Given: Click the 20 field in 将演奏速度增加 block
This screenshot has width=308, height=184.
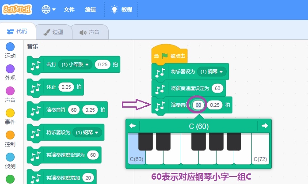Looking at the screenshot, I should 88,178.
